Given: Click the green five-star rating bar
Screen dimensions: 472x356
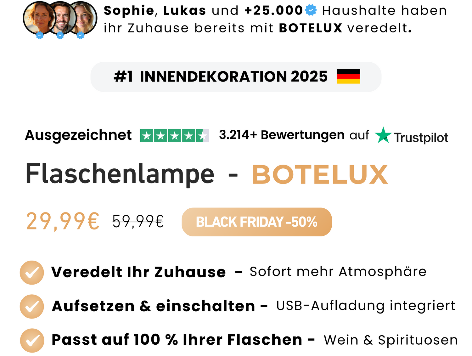Looking at the screenshot, I should (174, 136).
